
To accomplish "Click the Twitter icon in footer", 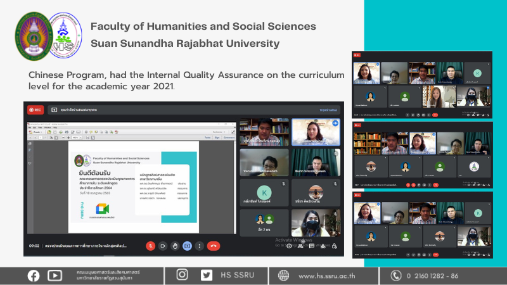I will tap(207, 275).
